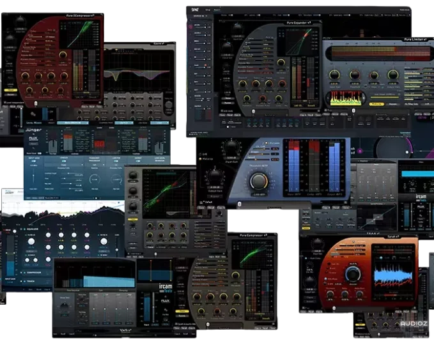This screenshot has height=345, width=434.
Task: Open the Setup menu in Spat window
Action: point(208,10)
